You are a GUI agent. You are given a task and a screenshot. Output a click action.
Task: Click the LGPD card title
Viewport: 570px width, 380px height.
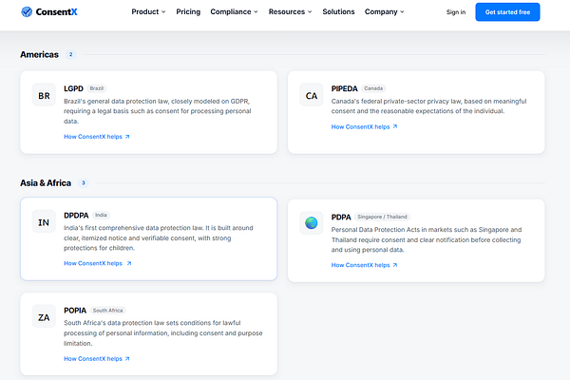click(x=73, y=88)
